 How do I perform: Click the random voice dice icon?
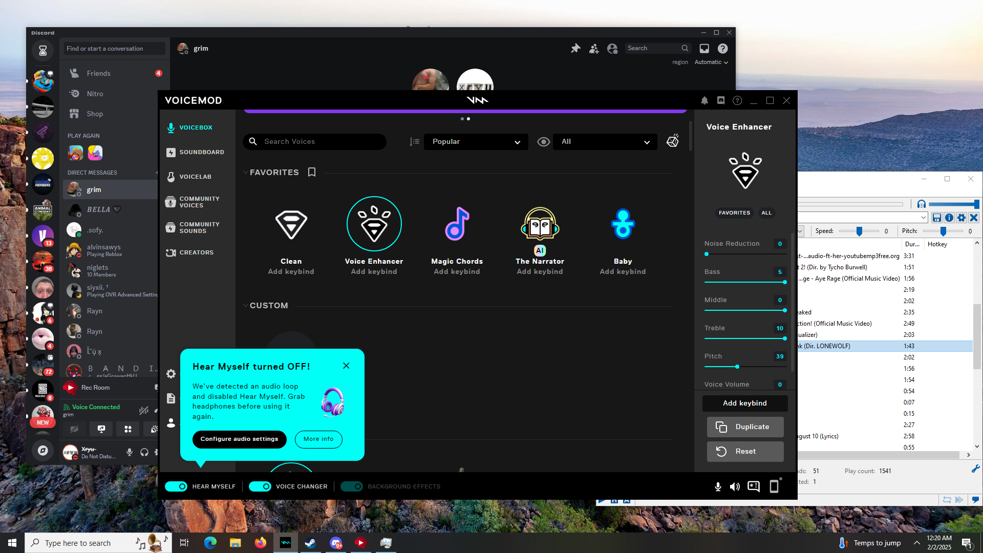tap(673, 141)
